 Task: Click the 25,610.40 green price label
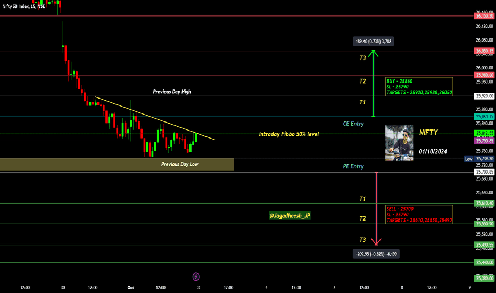[484, 203]
